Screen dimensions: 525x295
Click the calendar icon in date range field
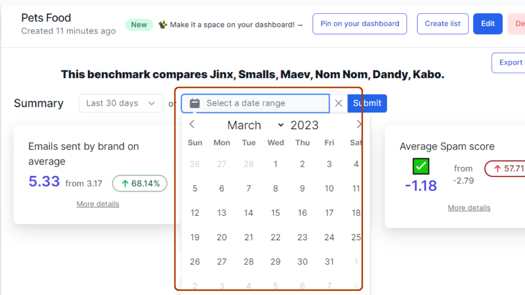(x=195, y=103)
